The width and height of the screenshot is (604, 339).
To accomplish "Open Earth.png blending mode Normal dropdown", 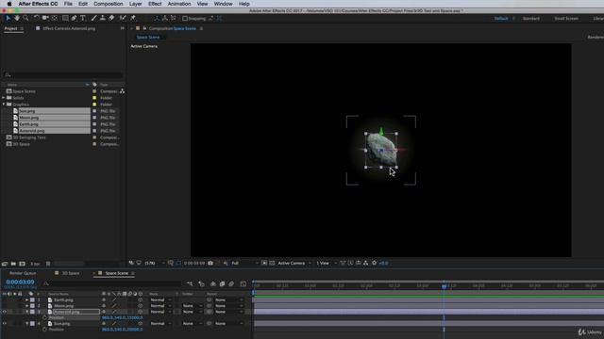I will tap(160, 299).
